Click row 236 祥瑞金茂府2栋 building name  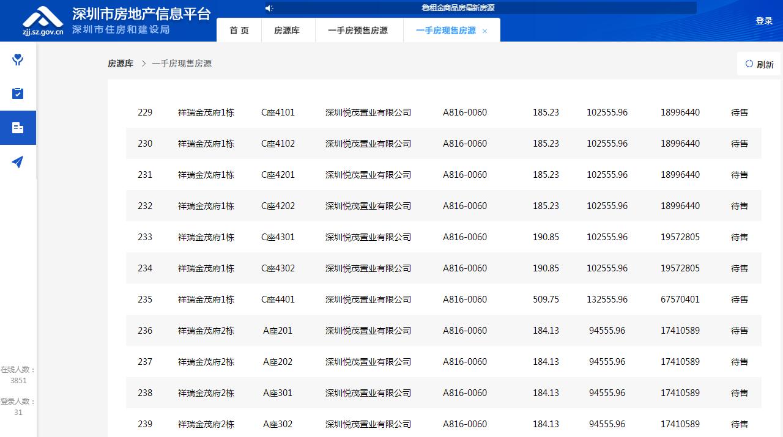point(206,331)
